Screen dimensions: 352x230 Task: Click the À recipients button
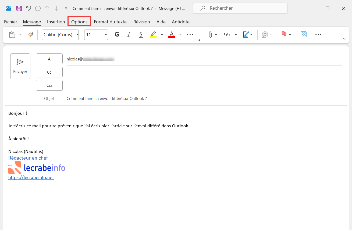[x=49, y=59]
